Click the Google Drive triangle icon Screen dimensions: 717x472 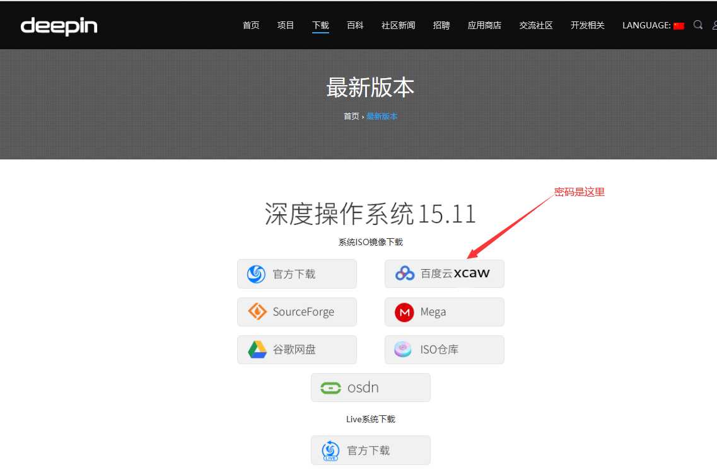[257, 350]
